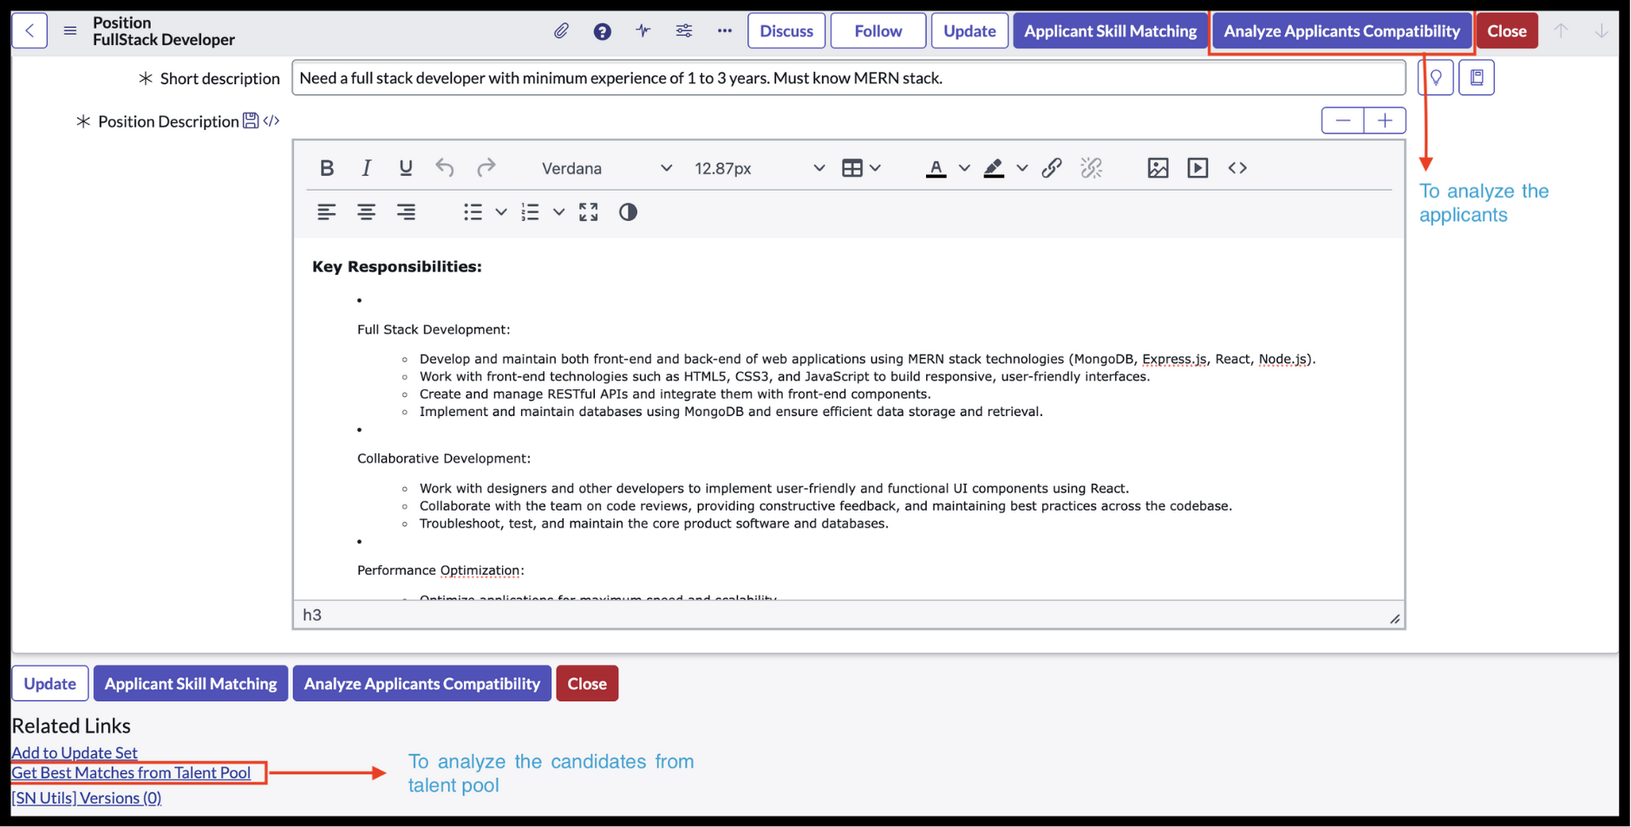
Task: Open Get Best Matches from Talent Pool
Action: pyautogui.click(x=131, y=772)
